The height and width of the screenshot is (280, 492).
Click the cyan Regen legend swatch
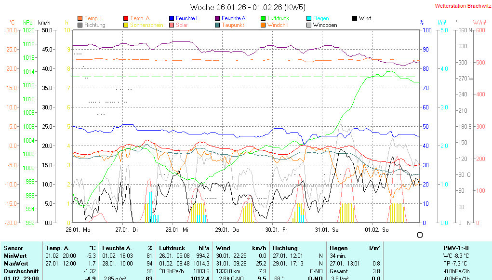point(309,18)
